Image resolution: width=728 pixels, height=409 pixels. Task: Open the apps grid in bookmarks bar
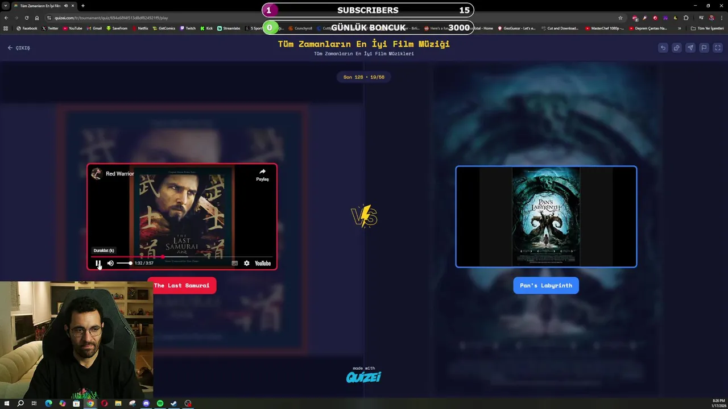coord(6,28)
